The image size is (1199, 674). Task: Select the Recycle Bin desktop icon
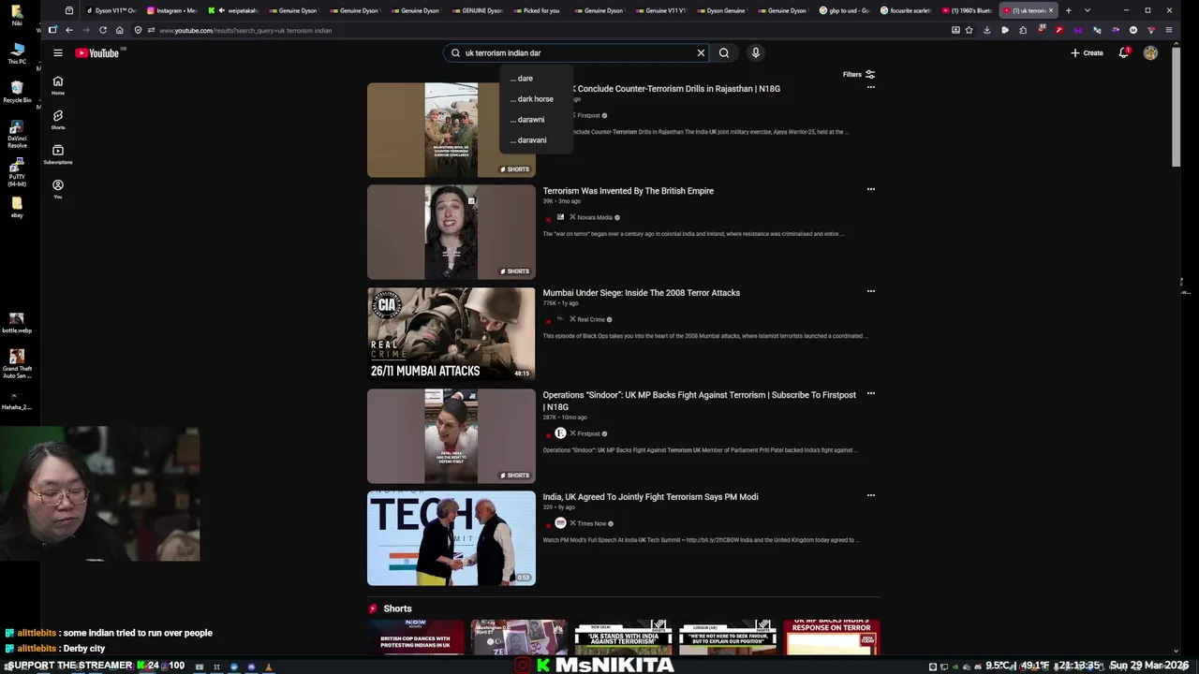17,91
